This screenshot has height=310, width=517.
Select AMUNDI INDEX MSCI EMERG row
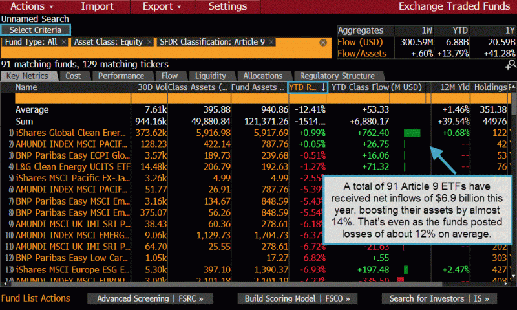72,235
